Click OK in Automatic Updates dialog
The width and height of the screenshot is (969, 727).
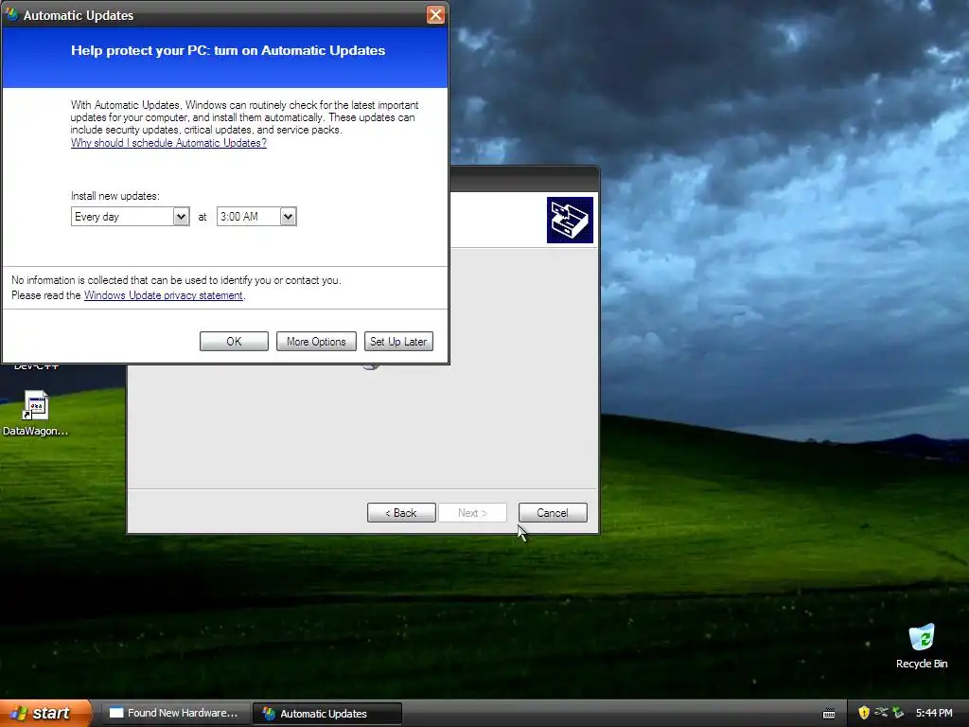click(x=235, y=341)
